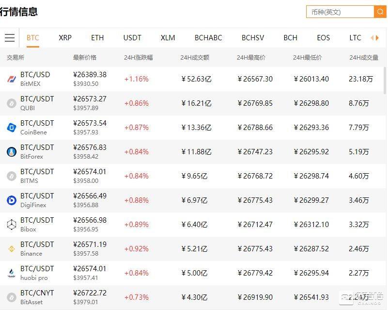Viewport: 388px width, 310px height.
Task: Click the CoinBene exchange logo icon
Action: coord(12,128)
